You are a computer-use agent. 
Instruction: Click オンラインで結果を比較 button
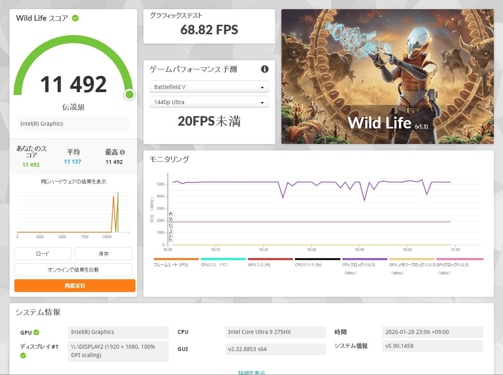pos(73,270)
